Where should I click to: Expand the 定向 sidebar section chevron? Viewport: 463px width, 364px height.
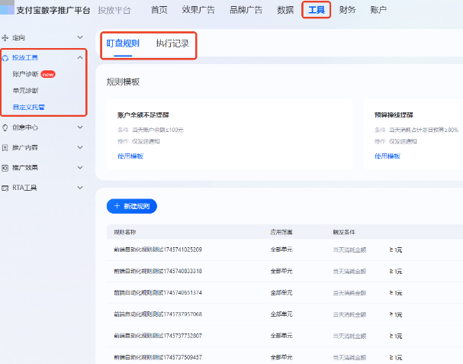pos(80,37)
